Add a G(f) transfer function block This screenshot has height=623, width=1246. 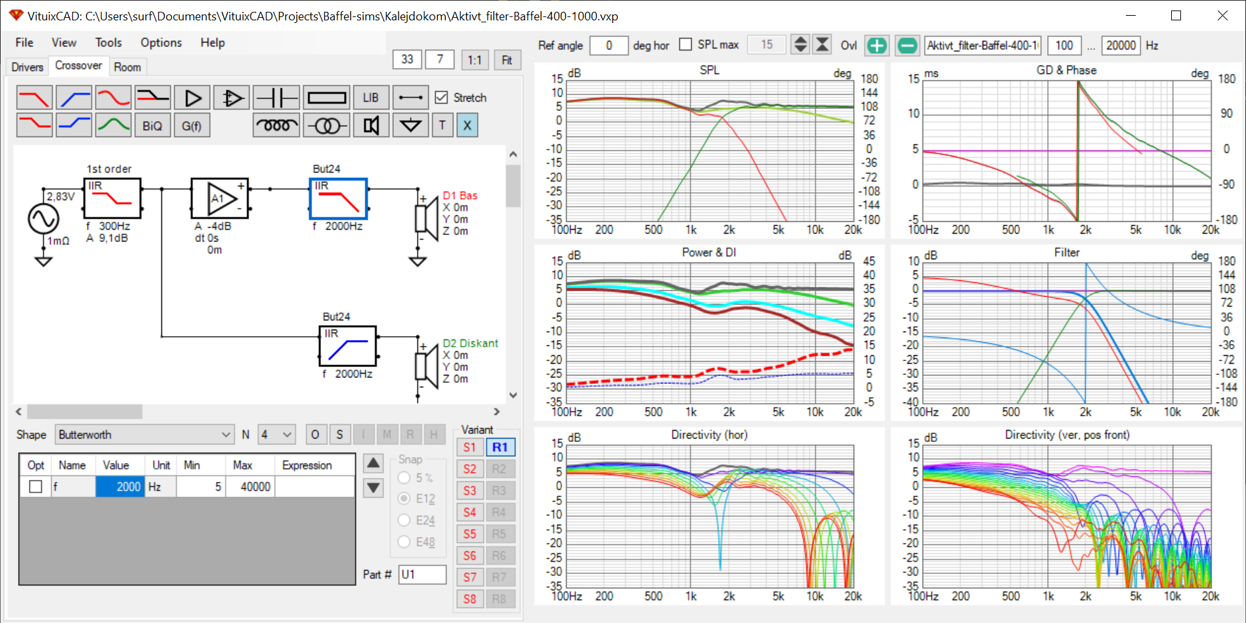coord(192,125)
